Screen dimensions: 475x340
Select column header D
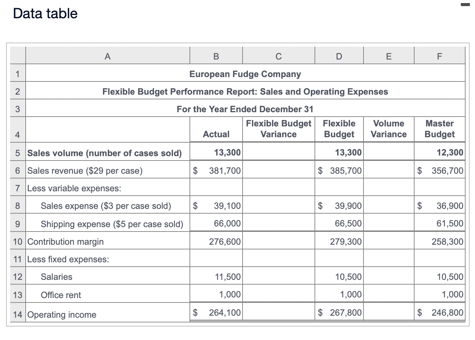tap(339, 56)
